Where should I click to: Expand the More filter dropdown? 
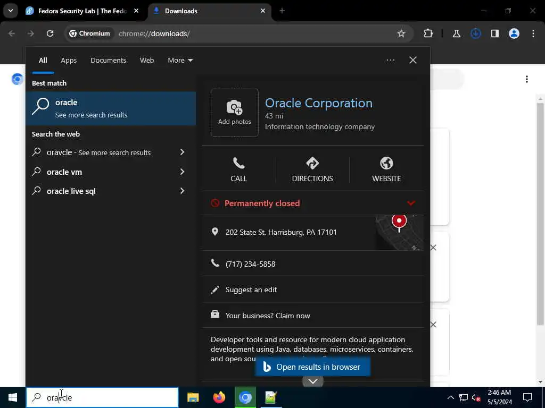click(180, 61)
